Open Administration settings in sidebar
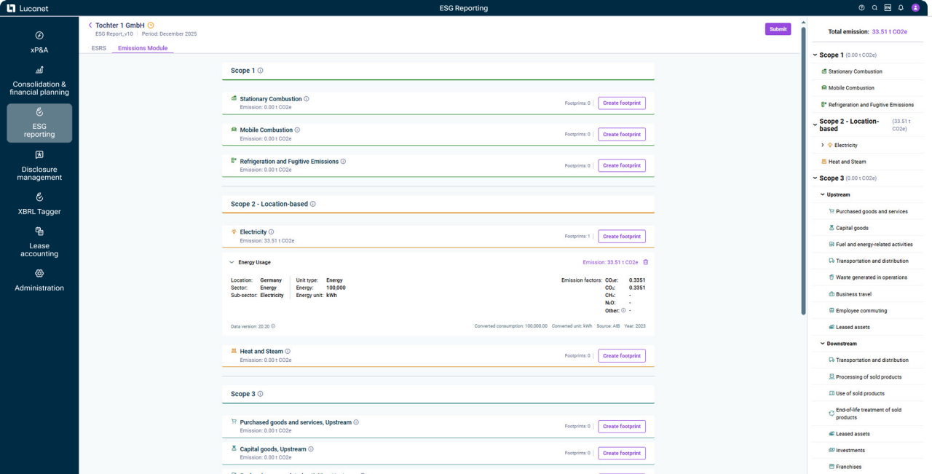Viewport: 932px width, 474px height. 39,280
